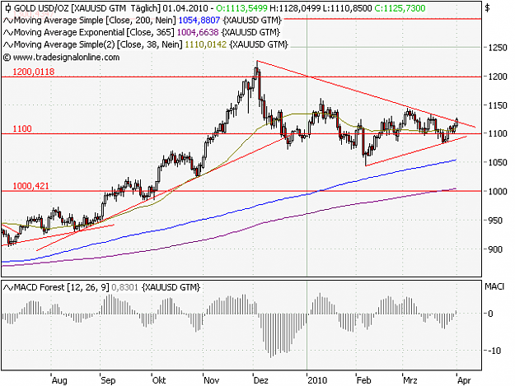
Task: Click the Aug label on time axis
Action: point(59,380)
